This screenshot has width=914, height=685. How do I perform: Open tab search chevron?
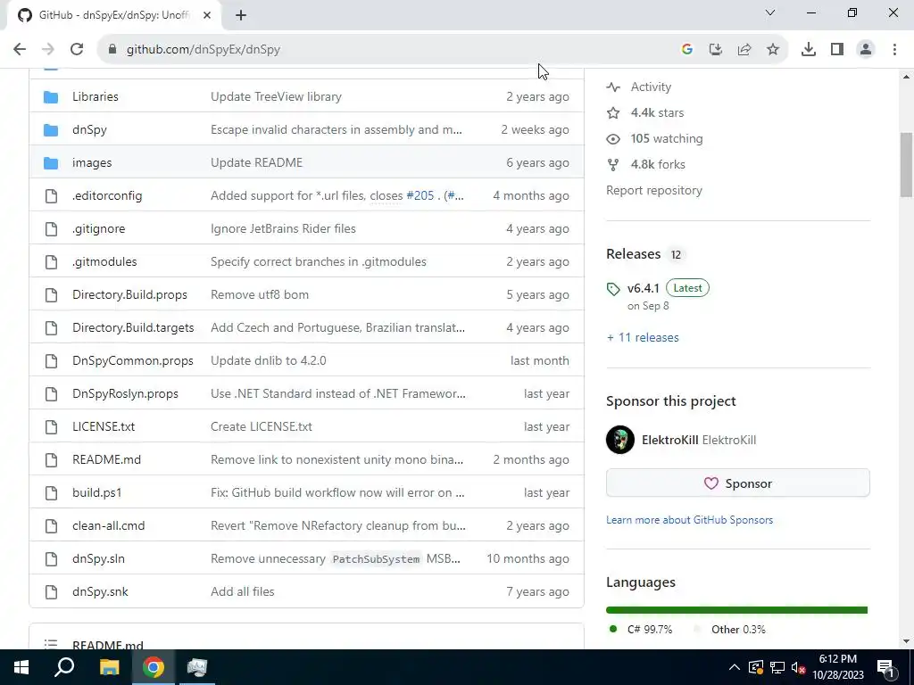point(770,12)
